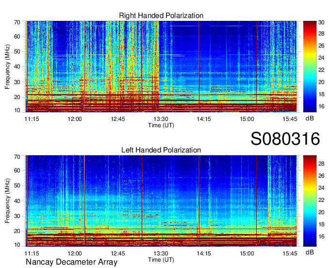Click the 24 dB value on the Right Handed colorbar

321,58
